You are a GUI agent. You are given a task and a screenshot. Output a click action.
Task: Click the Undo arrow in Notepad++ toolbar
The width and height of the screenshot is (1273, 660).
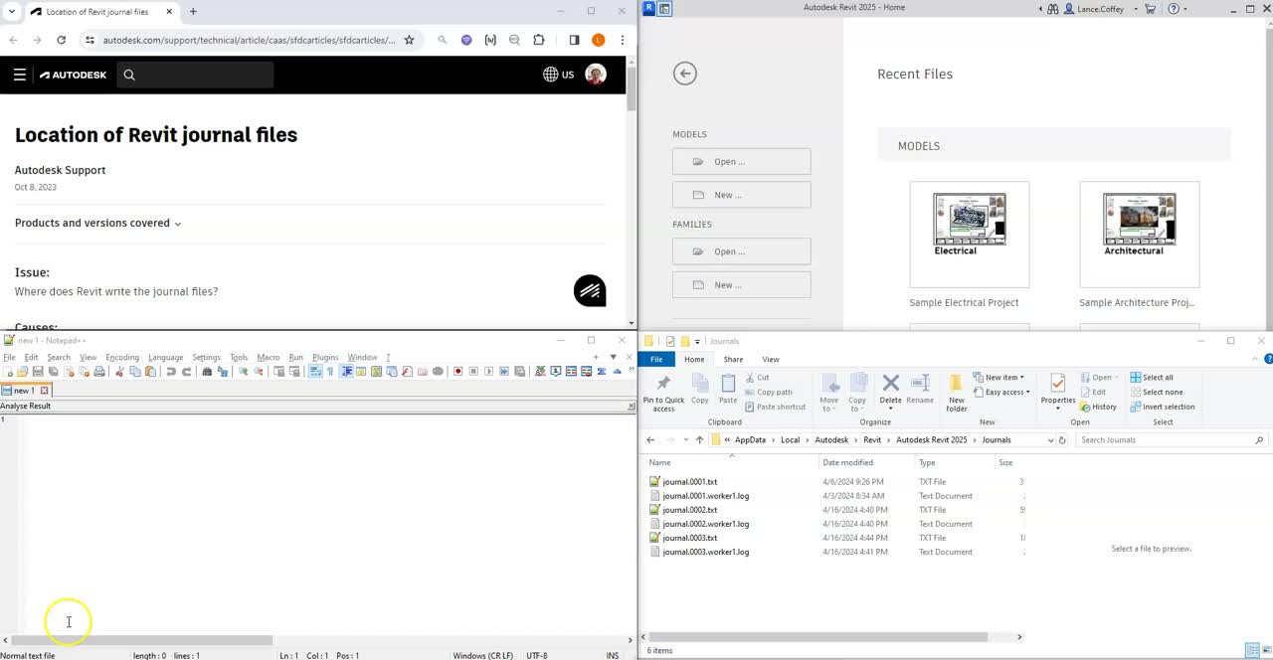[171, 372]
